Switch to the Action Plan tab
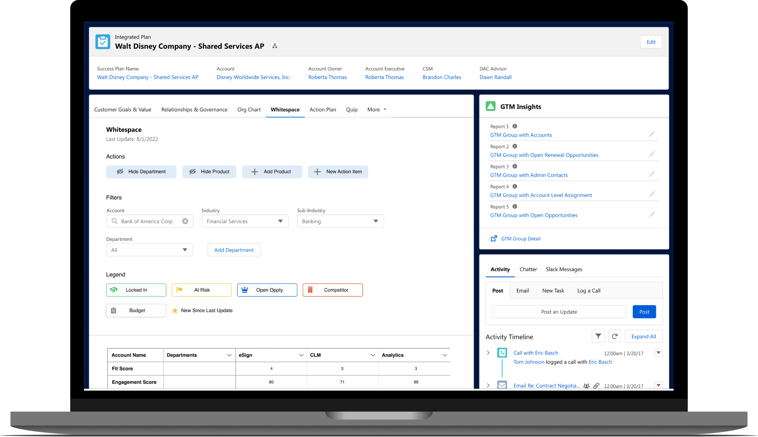Image resolution: width=758 pixels, height=437 pixels. [x=323, y=109]
